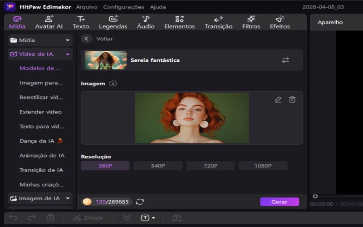Go to the Áudio tab
This screenshot has height=227, width=363.
tap(146, 22)
